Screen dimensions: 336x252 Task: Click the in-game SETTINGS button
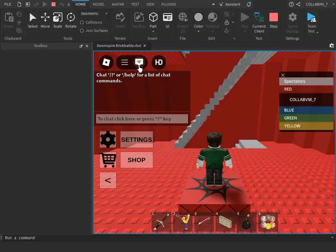click(x=137, y=139)
